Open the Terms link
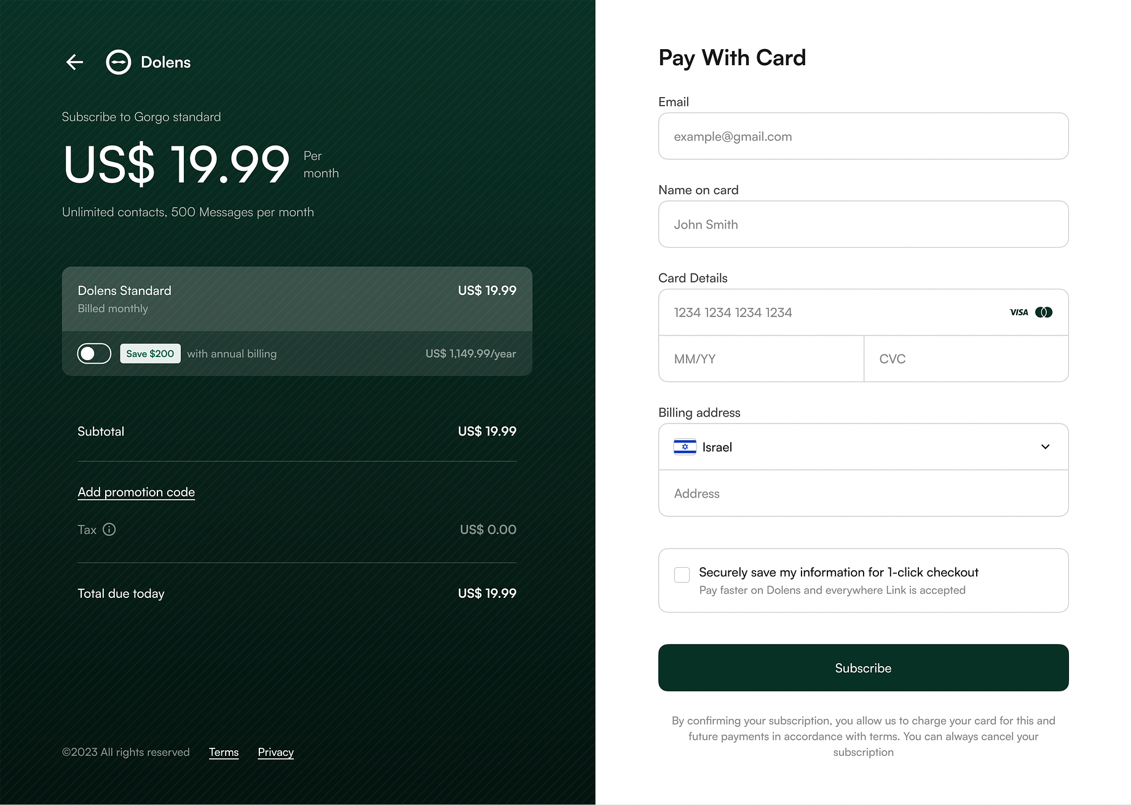This screenshot has width=1131, height=805. click(x=224, y=752)
